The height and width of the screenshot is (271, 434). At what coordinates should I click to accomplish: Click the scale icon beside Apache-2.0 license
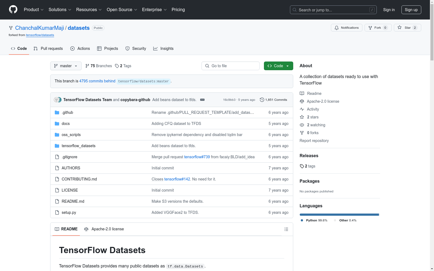coord(302,101)
